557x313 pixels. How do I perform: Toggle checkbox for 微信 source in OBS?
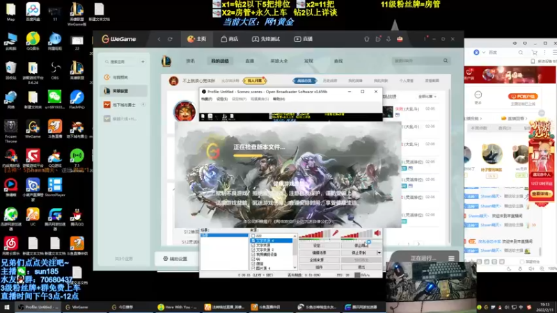[253, 264]
